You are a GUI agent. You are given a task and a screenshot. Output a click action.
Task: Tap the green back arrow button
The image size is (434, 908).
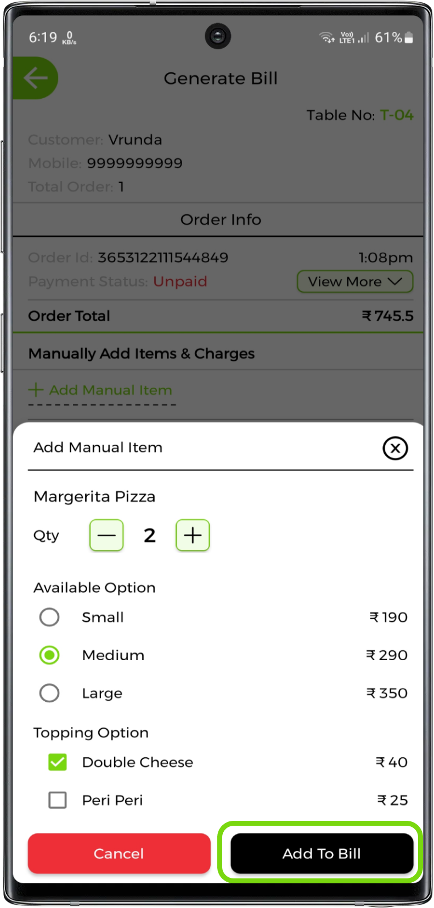36,78
